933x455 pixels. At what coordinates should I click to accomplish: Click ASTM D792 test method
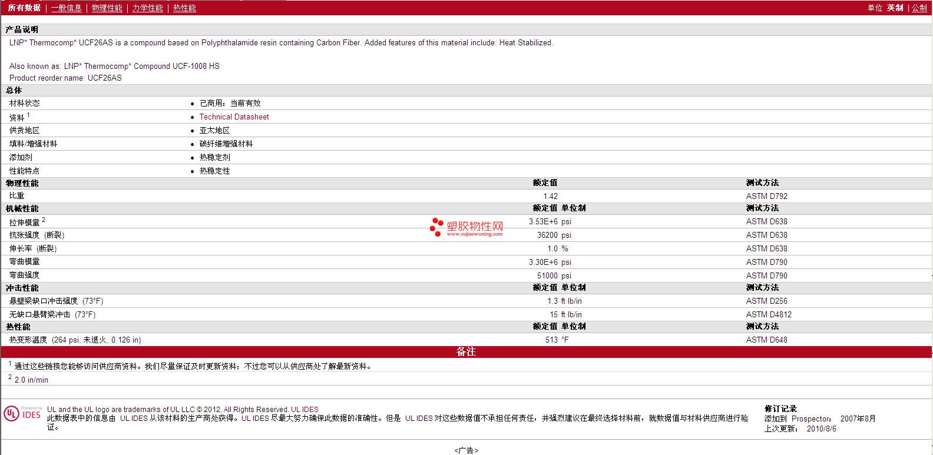click(766, 196)
